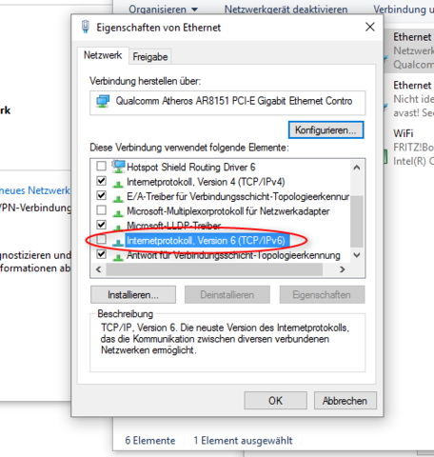Image resolution: width=434 pixels, height=457 pixels.
Task: Click the list scroll up arrow
Action: [357, 168]
